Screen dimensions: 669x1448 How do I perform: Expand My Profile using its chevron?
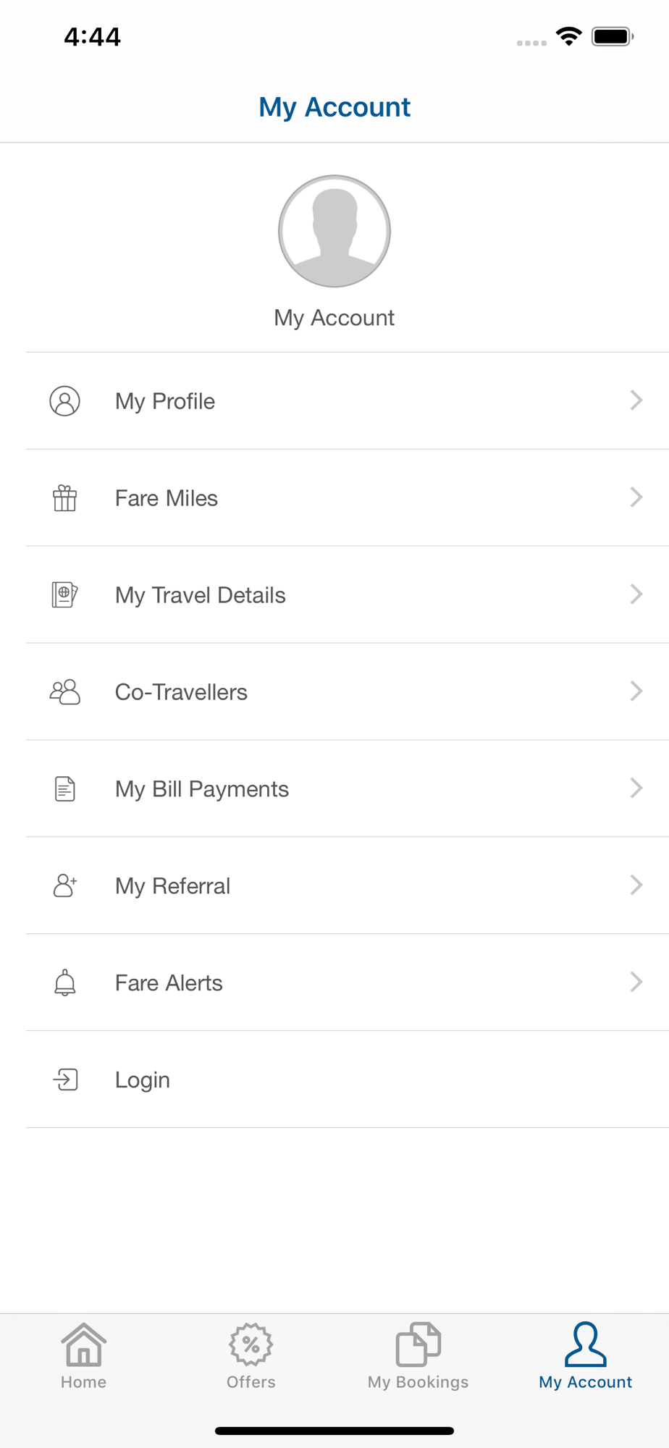(x=636, y=400)
